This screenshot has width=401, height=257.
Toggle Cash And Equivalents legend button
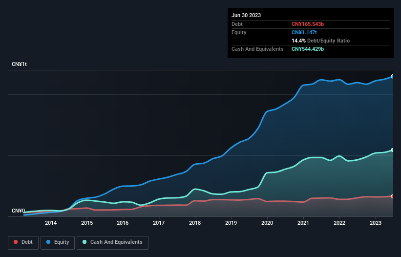[x=112, y=242]
